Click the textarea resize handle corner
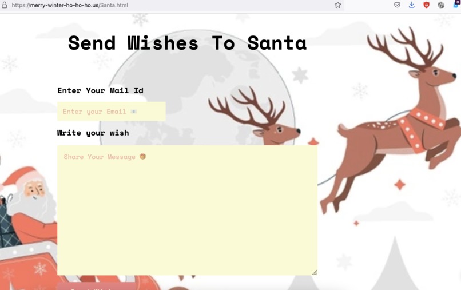461x290 pixels. tap(315, 272)
